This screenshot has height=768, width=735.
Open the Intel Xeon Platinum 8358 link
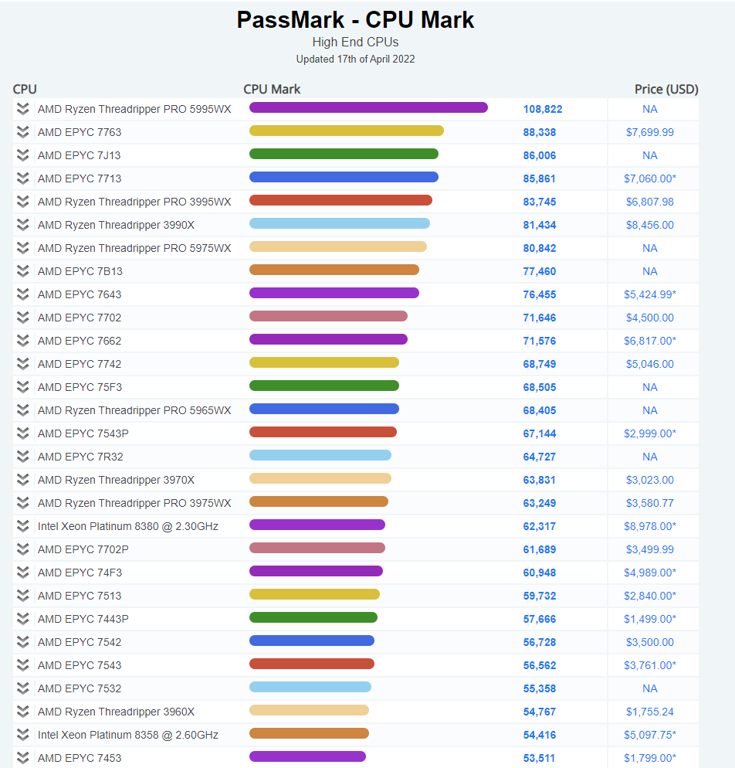pos(127,735)
